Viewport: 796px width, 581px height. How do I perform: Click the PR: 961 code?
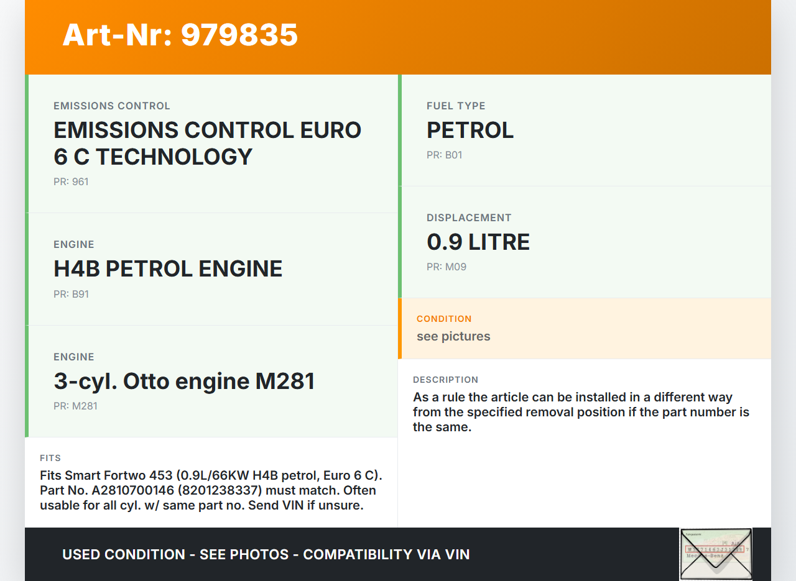click(x=71, y=182)
